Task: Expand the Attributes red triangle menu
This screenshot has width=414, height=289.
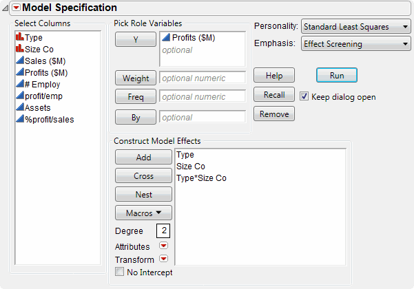Action: click(163, 246)
